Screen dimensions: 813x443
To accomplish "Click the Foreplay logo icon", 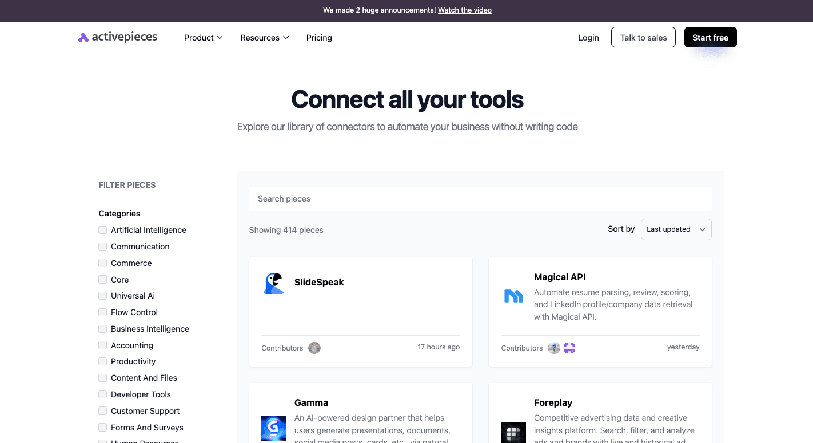I will [513, 433].
